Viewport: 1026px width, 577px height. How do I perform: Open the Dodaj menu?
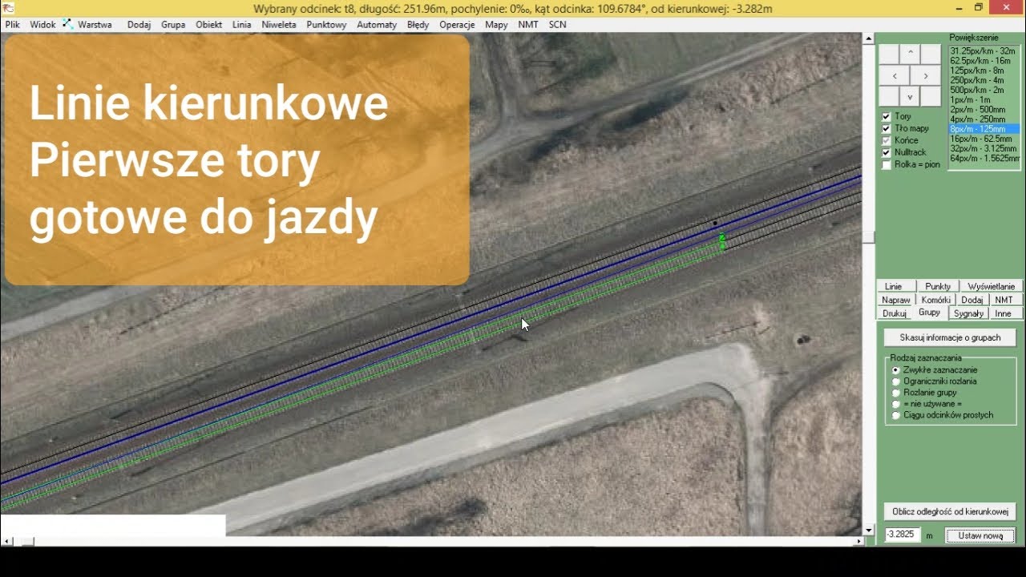[139, 25]
